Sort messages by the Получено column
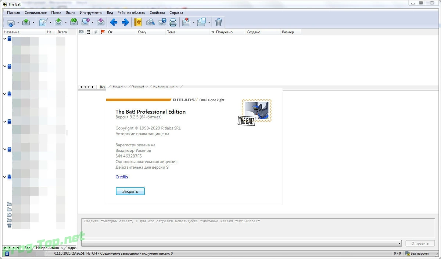This screenshot has height=259, width=441. (227, 32)
